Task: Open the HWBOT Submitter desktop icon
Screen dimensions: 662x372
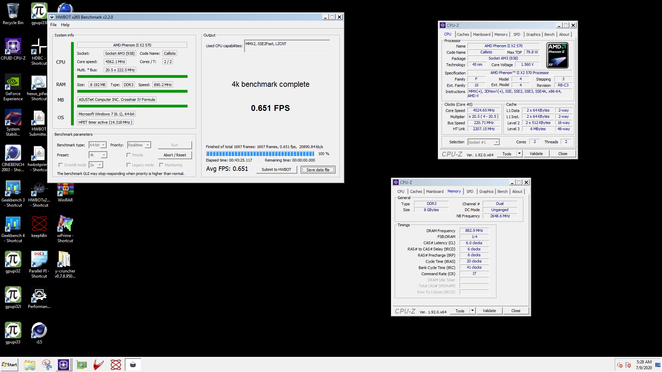Action: coord(39,123)
